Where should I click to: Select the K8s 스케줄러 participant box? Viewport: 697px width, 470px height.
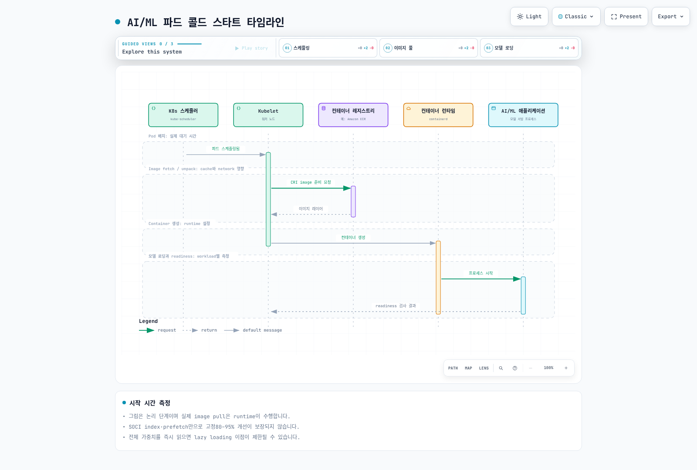(x=183, y=115)
